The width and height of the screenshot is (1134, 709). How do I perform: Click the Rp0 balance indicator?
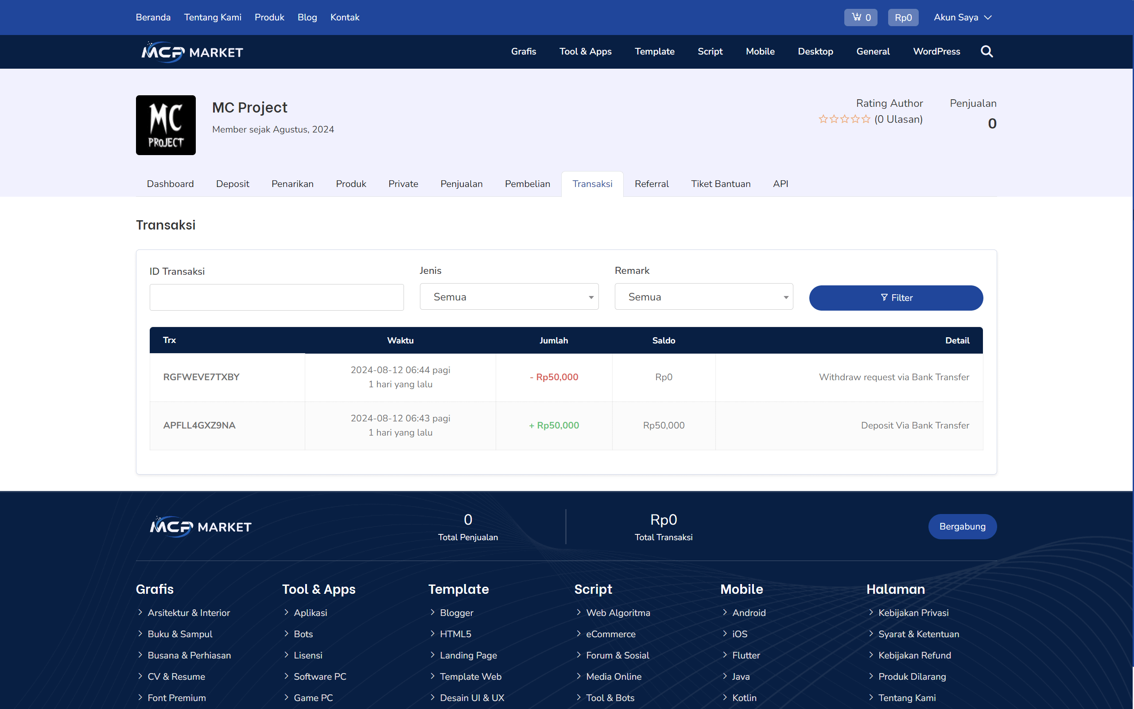(902, 17)
